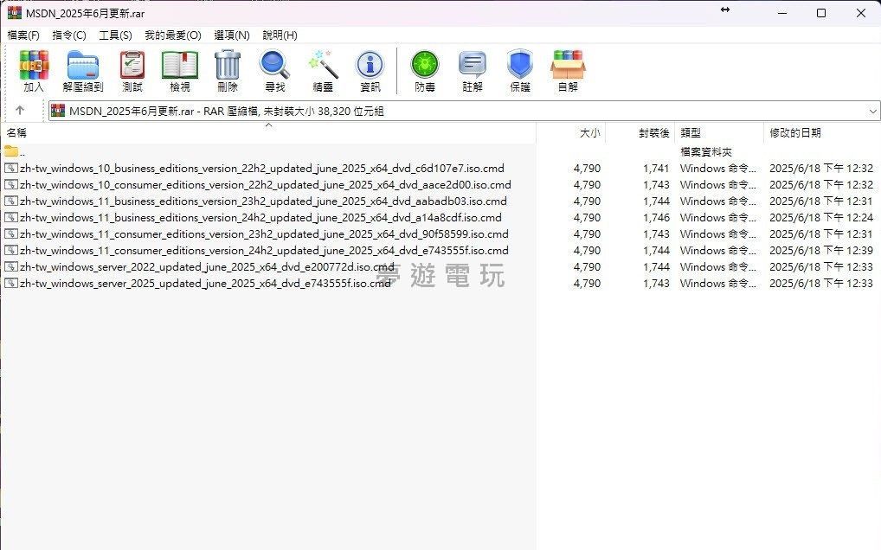Click date 2025/6/18 下午 12:39
This screenshot has width=881, height=550.
click(x=821, y=250)
